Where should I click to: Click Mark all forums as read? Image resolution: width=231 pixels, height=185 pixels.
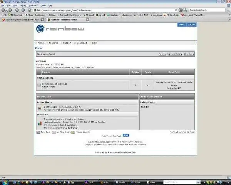coord(182,132)
